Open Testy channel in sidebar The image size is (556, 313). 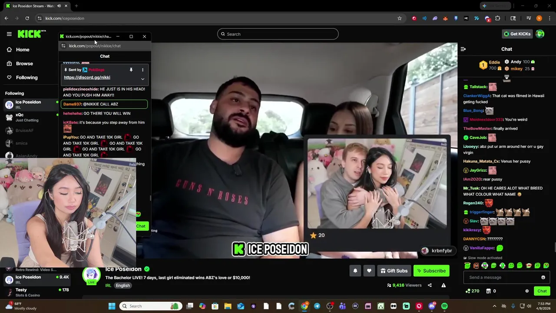click(x=37, y=292)
